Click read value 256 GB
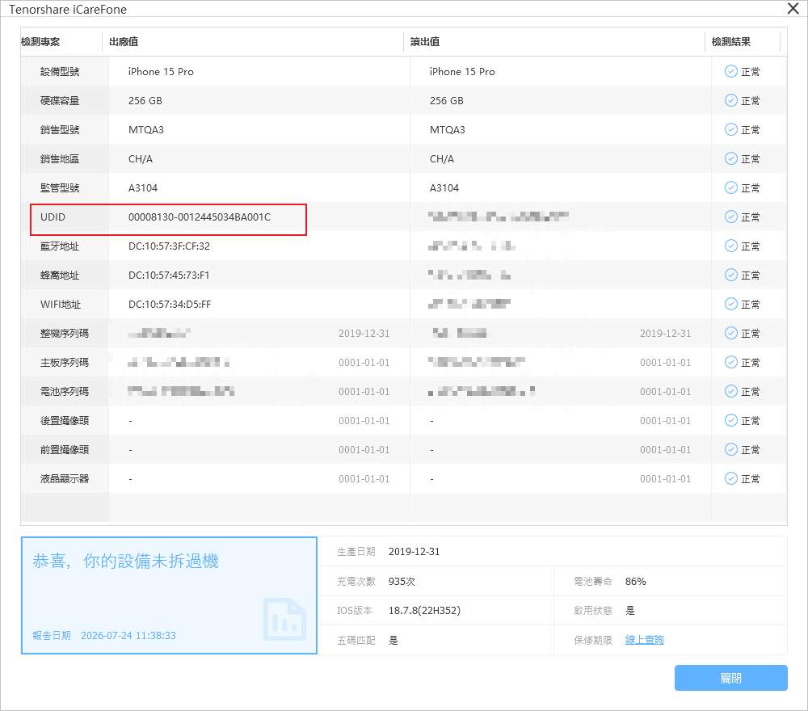808x711 pixels. tap(447, 100)
